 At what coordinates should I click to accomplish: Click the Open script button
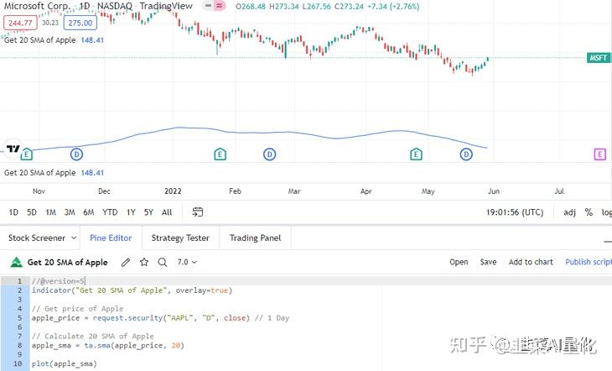point(459,262)
